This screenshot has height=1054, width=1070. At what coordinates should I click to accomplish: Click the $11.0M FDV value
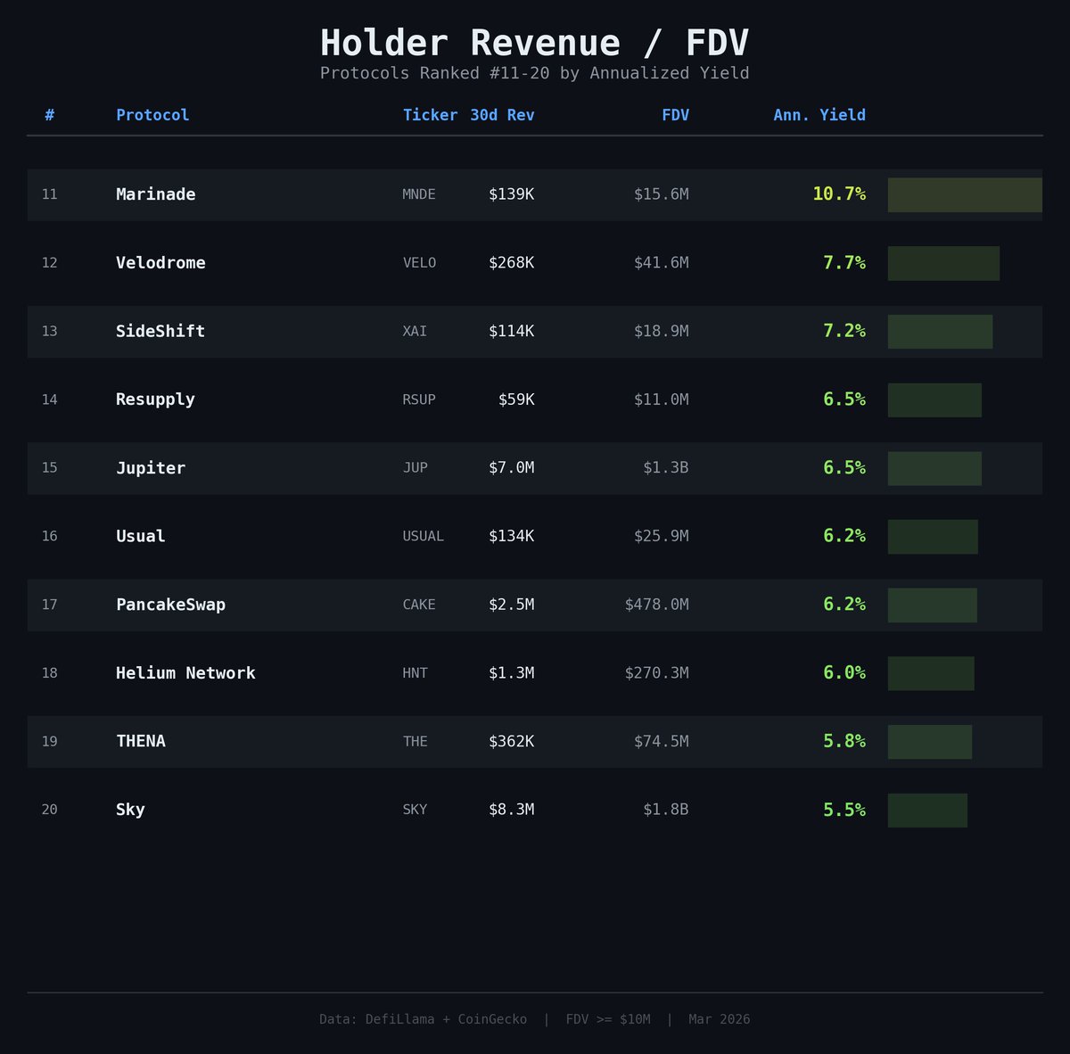click(662, 399)
